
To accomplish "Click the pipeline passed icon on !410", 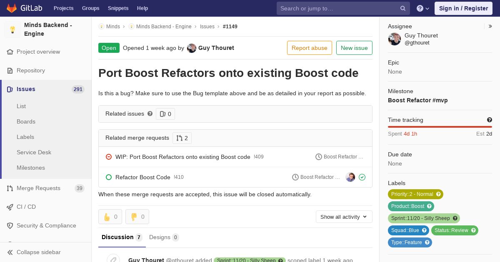I will (x=362, y=177).
